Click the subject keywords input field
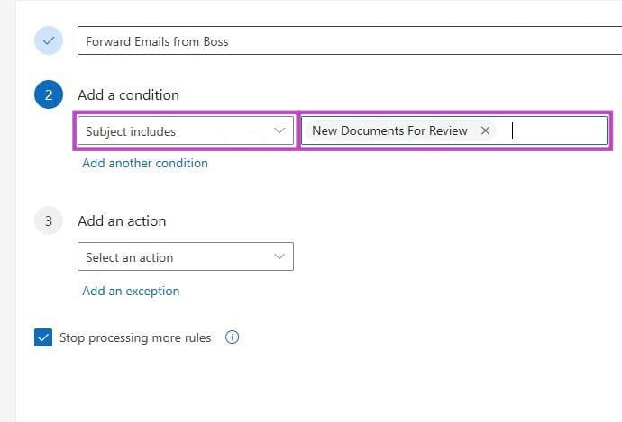The image size is (622, 422). coord(454,130)
